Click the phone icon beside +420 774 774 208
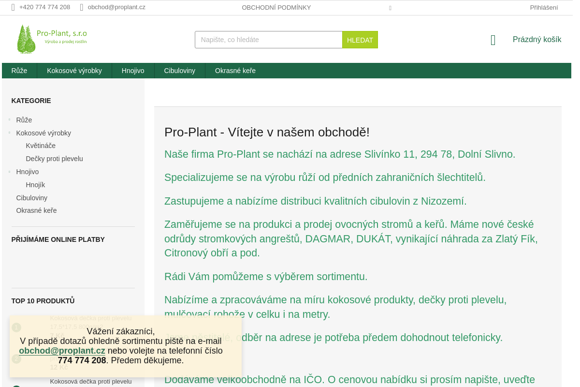Screen dimensions: 580x387 pyautogui.click(x=13, y=7)
